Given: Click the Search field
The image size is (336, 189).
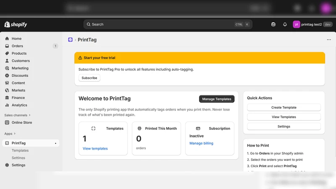Looking at the screenshot, I should [168, 24].
